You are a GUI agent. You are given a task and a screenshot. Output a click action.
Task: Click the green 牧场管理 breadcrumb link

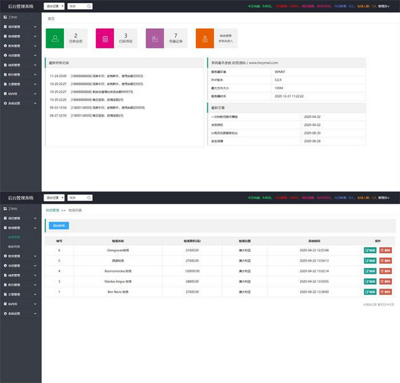53,210
